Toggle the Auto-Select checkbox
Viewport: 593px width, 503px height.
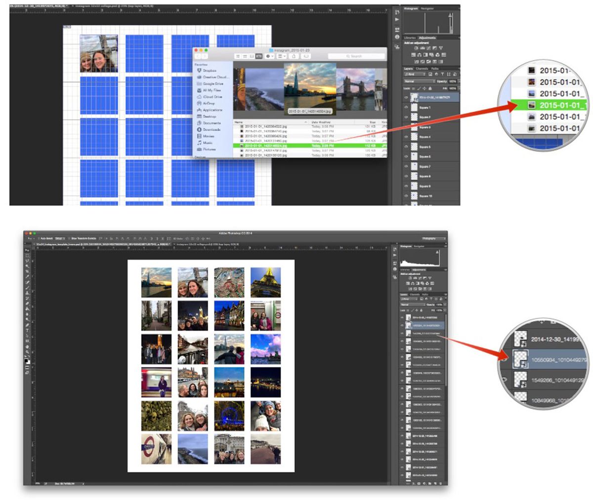(40, 238)
